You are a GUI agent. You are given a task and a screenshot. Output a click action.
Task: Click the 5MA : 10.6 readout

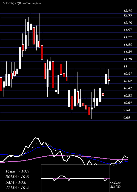pyautogui.click(x=16, y=182)
